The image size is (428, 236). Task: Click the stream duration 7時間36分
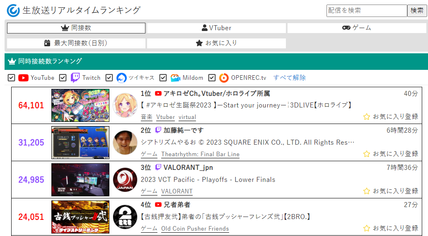click(402, 168)
